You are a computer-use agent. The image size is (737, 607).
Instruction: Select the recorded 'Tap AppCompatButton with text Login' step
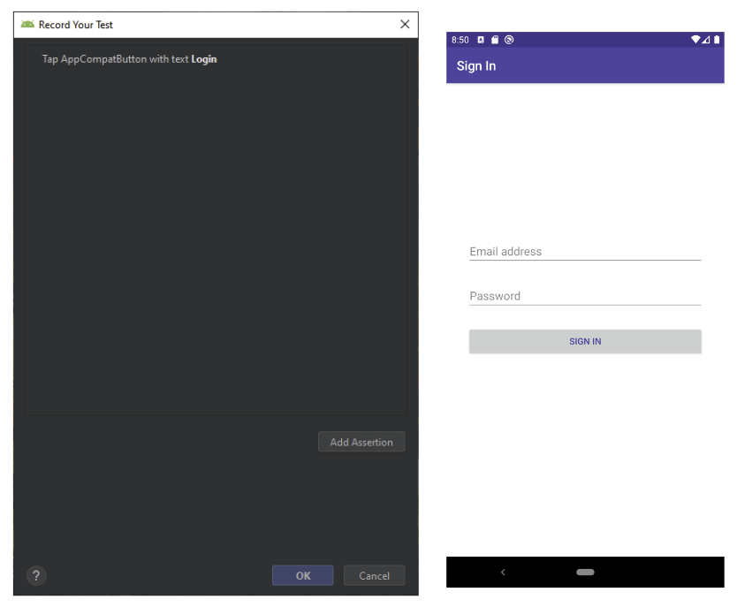click(129, 59)
